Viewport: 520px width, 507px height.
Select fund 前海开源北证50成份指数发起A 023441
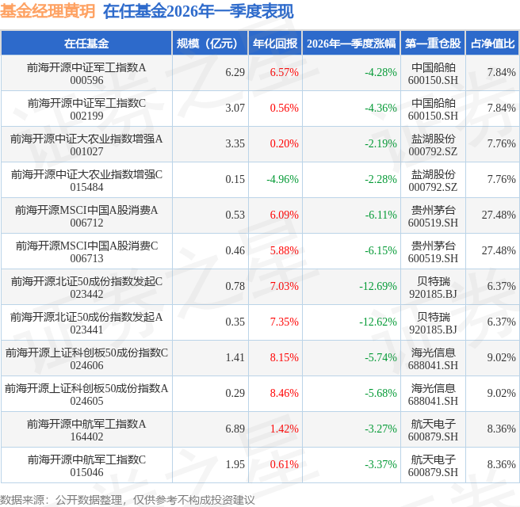tap(86, 323)
